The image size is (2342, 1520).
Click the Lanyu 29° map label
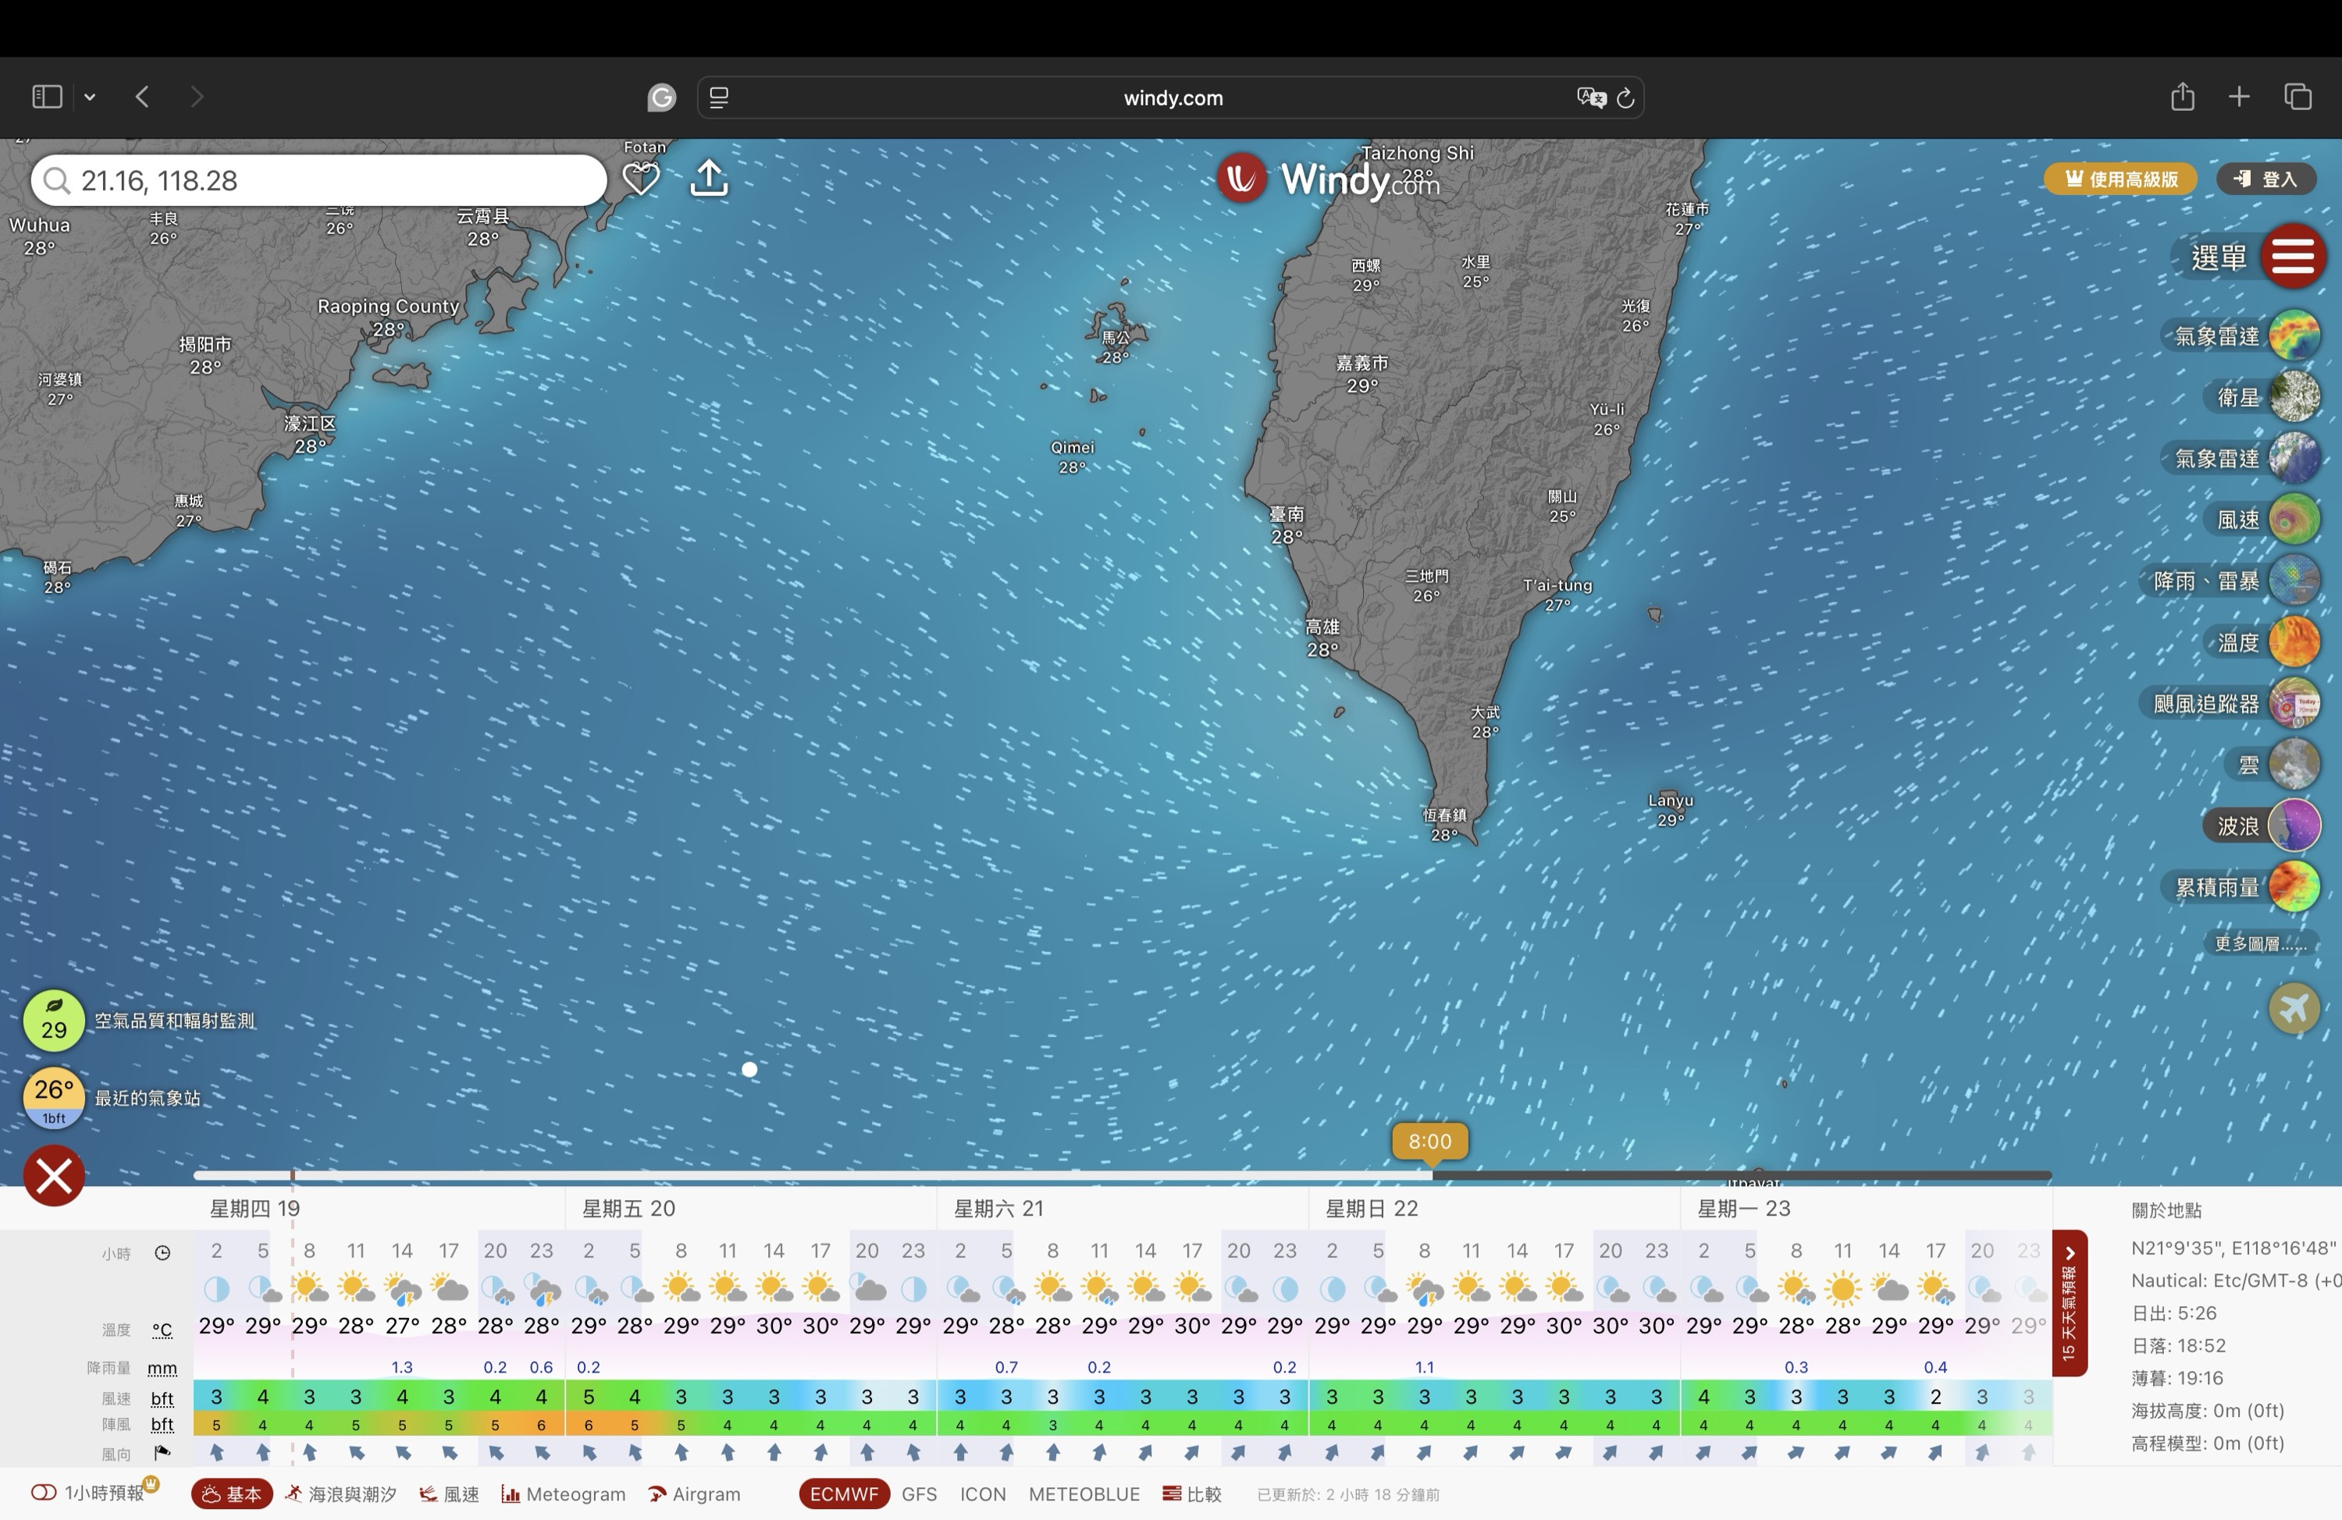tap(1671, 810)
